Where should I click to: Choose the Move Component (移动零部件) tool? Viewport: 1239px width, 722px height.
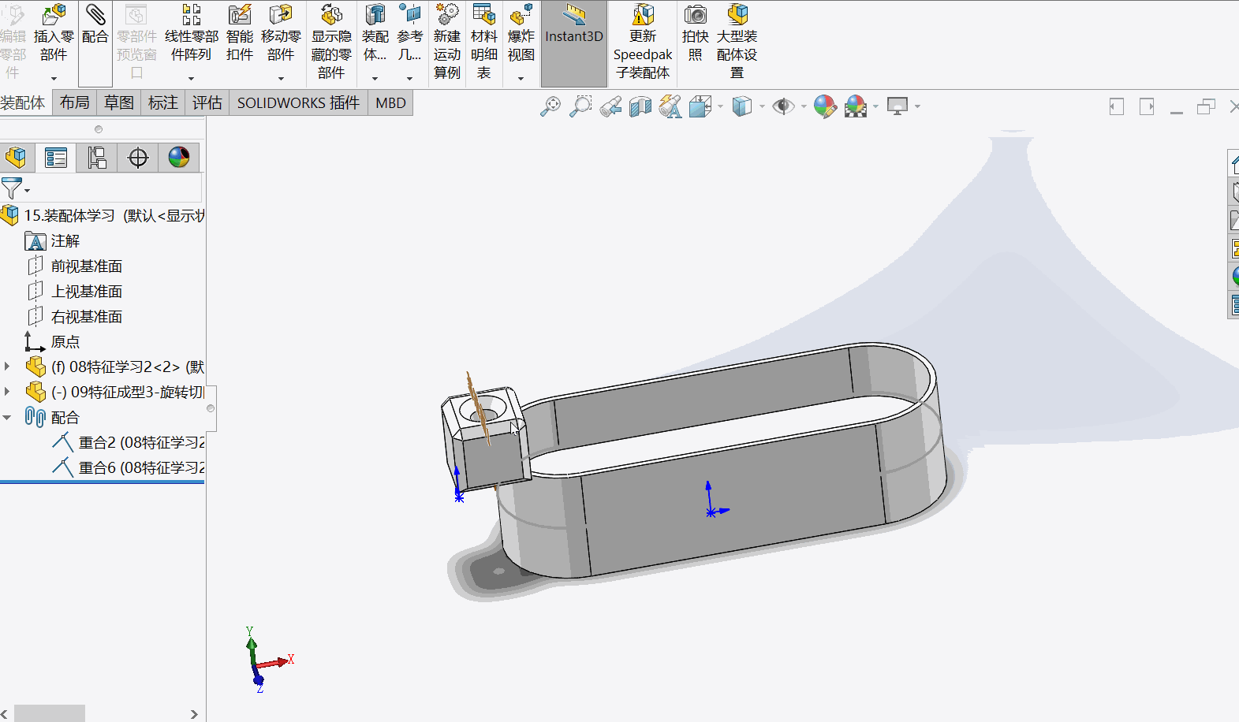pos(281,34)
